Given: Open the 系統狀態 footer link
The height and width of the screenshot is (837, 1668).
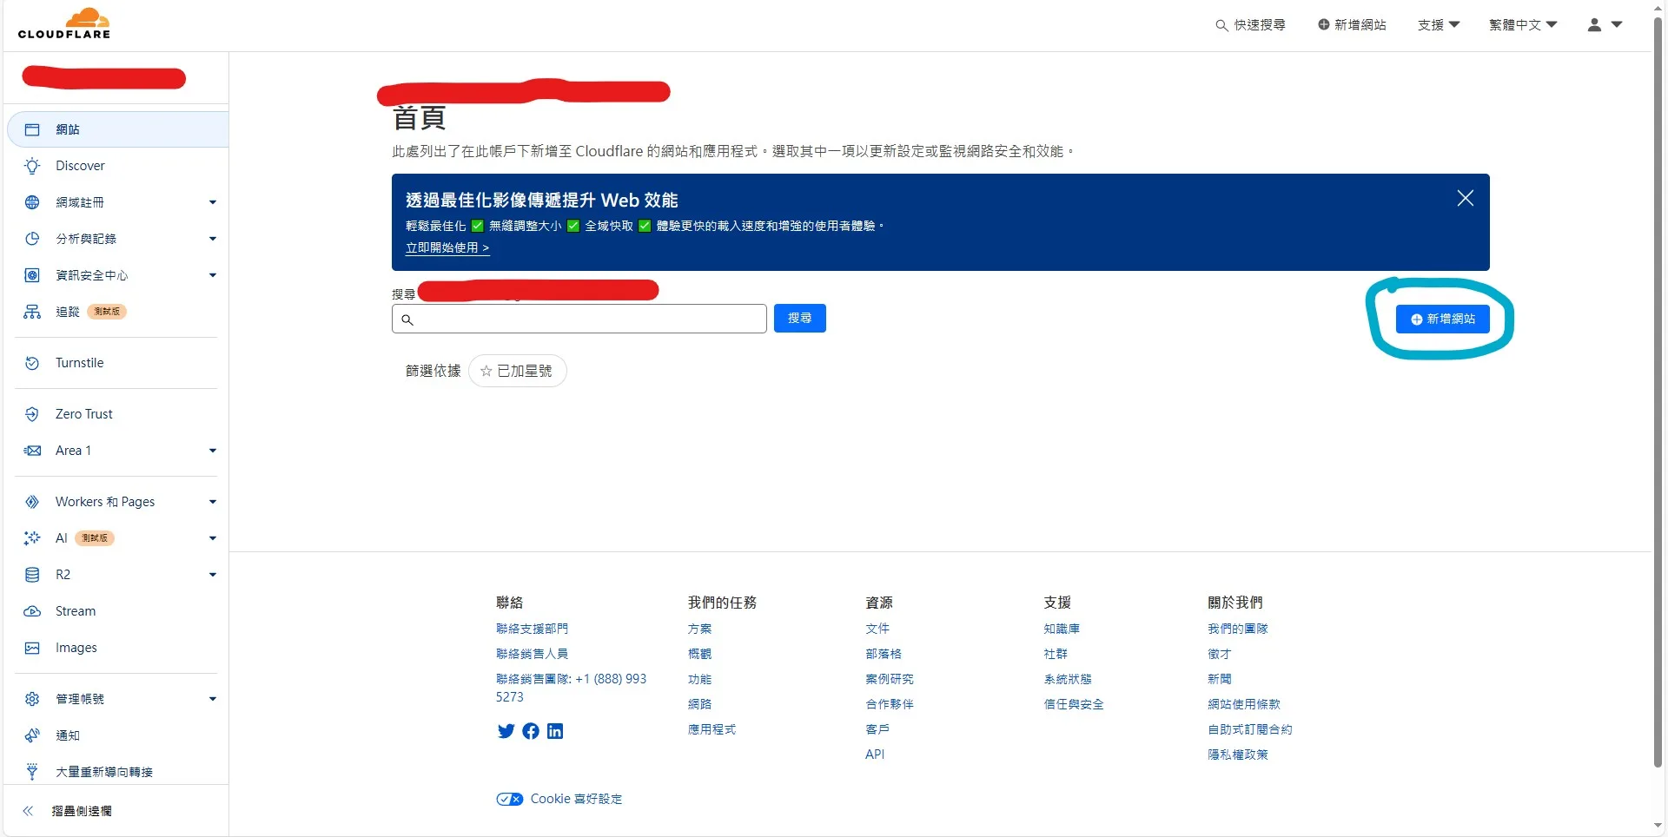Looking at the screenshot, I should [1068, 679].
